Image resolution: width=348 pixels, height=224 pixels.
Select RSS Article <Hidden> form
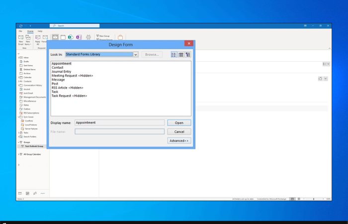coord(68,88)
